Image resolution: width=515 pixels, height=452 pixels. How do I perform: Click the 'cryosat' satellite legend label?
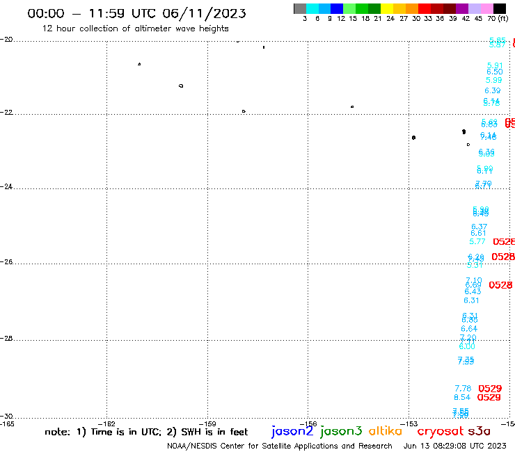(440, 431)
